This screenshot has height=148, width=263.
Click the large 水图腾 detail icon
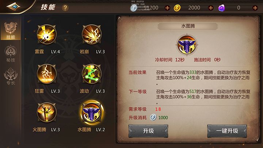coord(187,45)
